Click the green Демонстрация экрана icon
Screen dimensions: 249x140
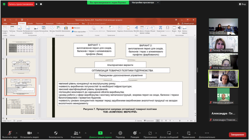click(x=100, y=133)
